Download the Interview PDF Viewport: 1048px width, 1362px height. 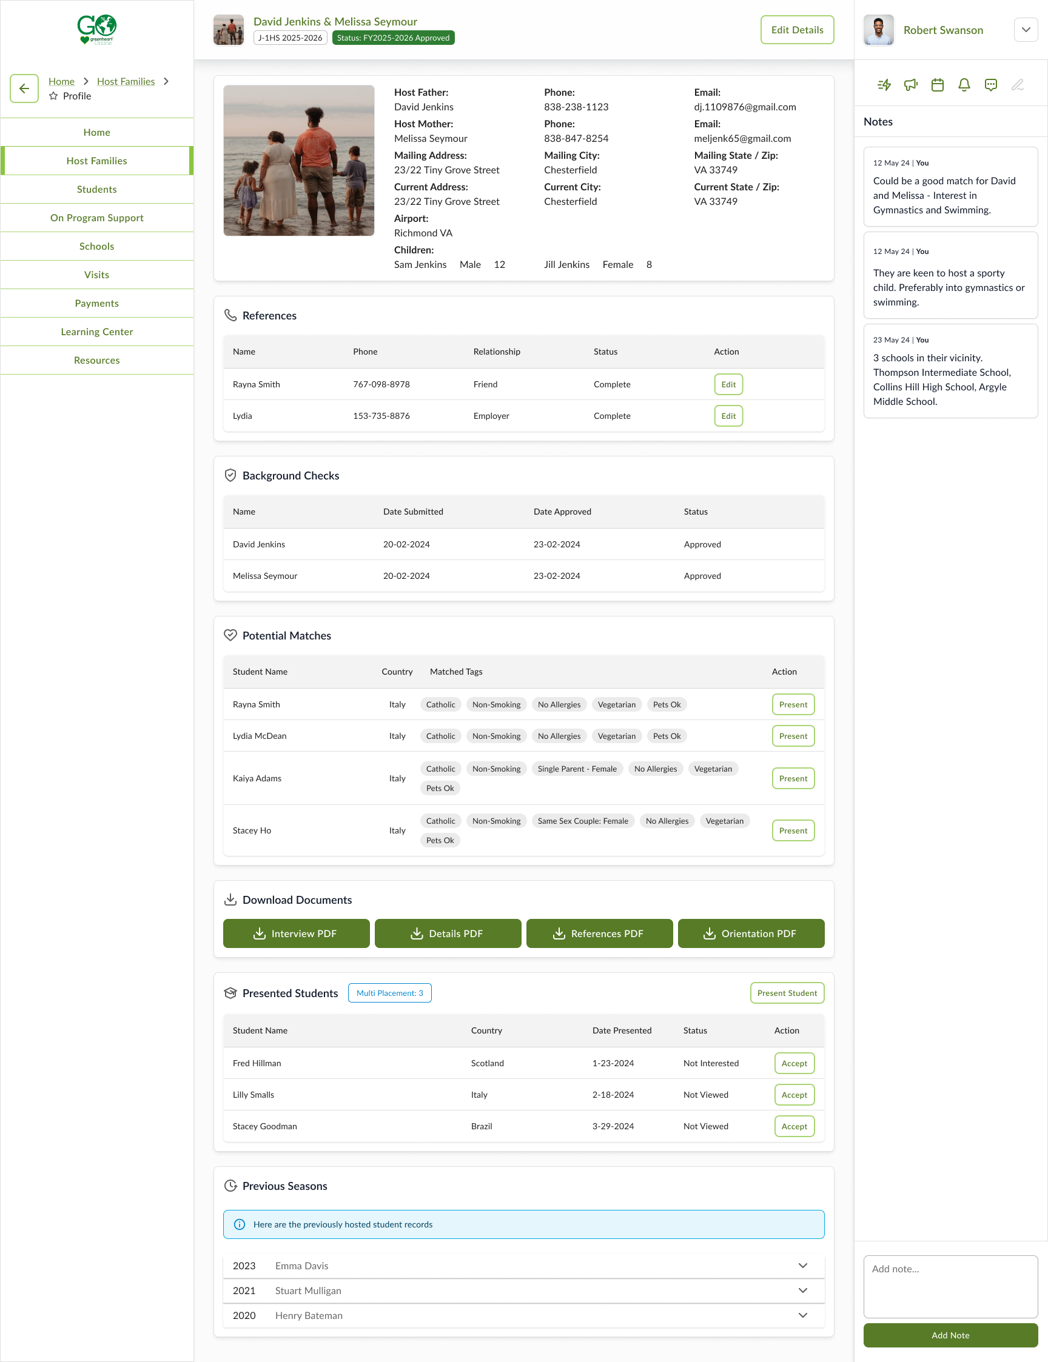coord(296,933)
